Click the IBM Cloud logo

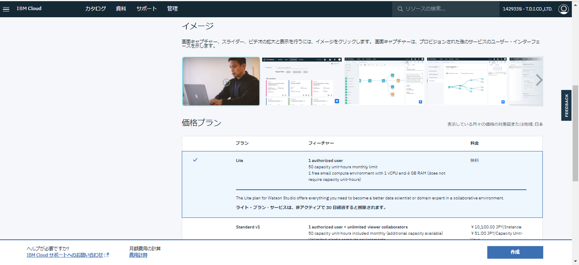pyautogui.click(x=29, y=9)
